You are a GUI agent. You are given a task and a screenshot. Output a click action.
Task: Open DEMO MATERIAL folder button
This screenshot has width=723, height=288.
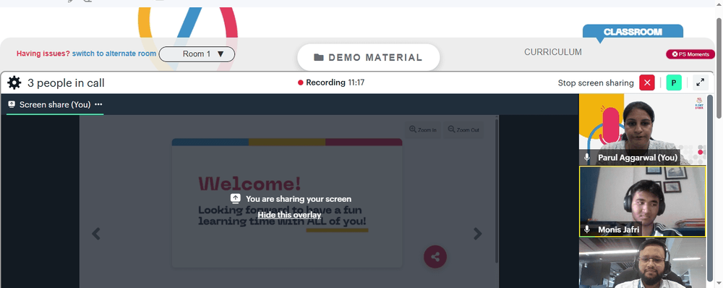pyautogui.click(x=369, y=57)
